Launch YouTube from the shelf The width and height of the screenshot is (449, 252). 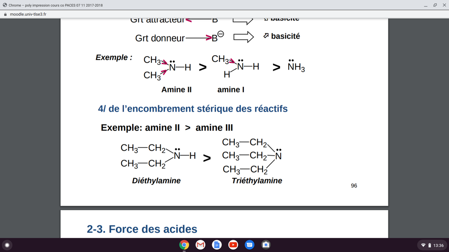(x=233, y=245)
